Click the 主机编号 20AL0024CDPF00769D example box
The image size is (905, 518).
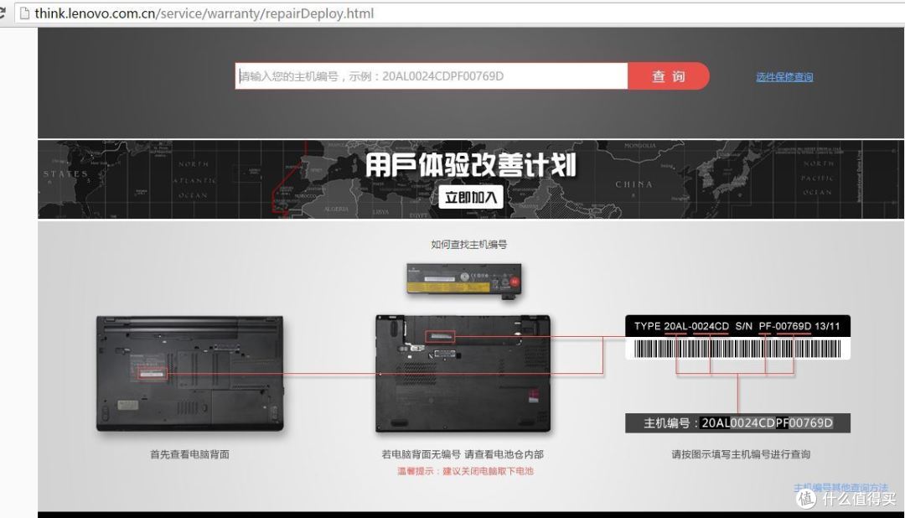[737, 423]
